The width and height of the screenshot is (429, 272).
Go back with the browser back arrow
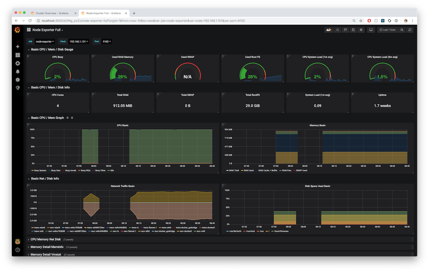[16, 21]
